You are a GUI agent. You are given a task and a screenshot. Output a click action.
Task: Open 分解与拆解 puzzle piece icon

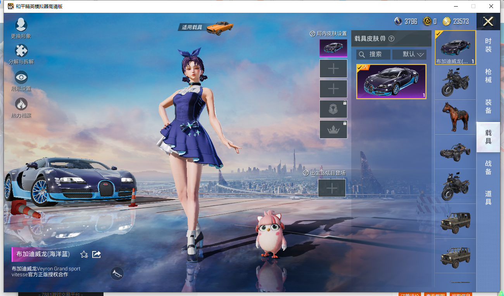21,51
